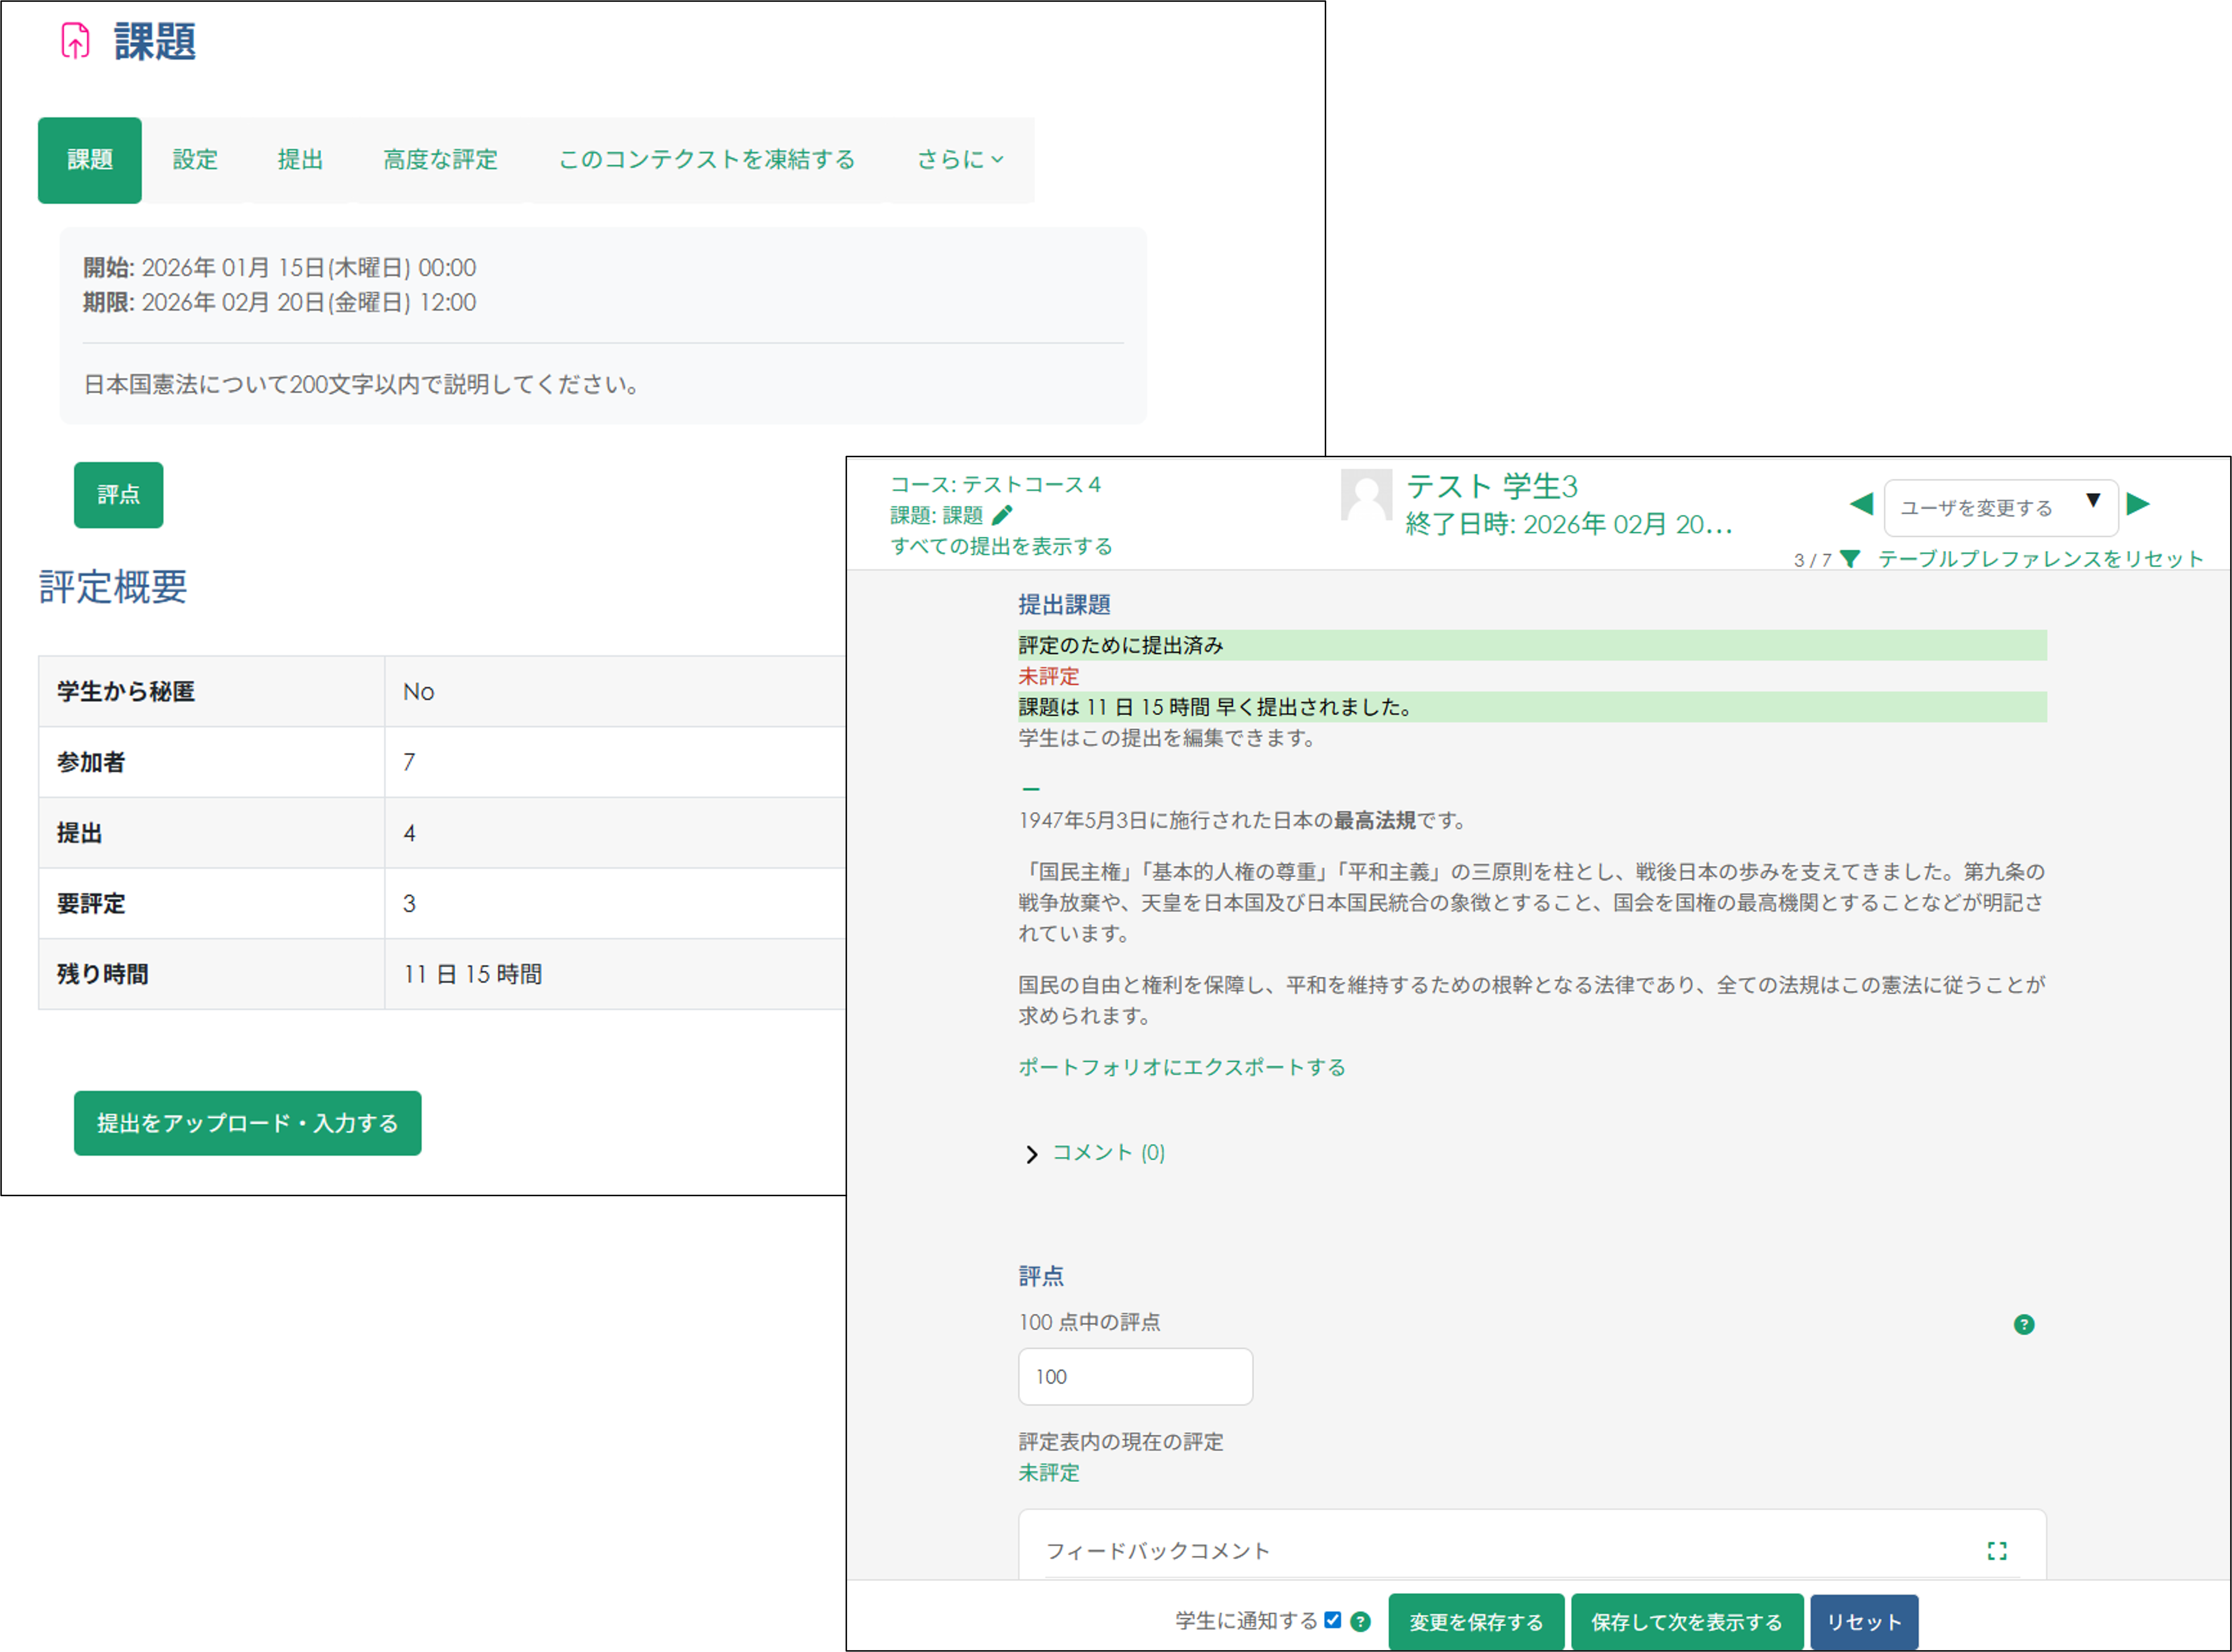Click help icon next to 学生に通知する
Viewport: 2232px width, 1652px height.
pos(1360,1622)
